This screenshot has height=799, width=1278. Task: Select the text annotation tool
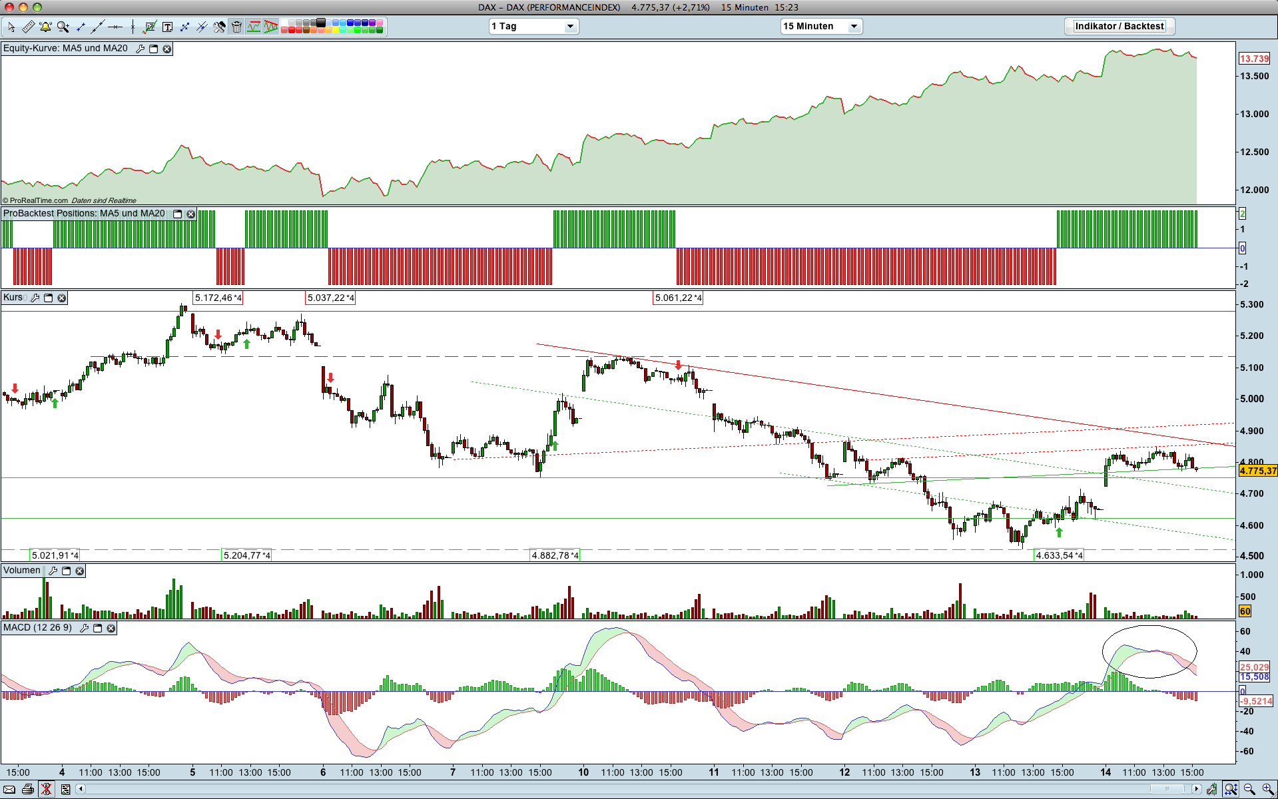coord(167,27)
